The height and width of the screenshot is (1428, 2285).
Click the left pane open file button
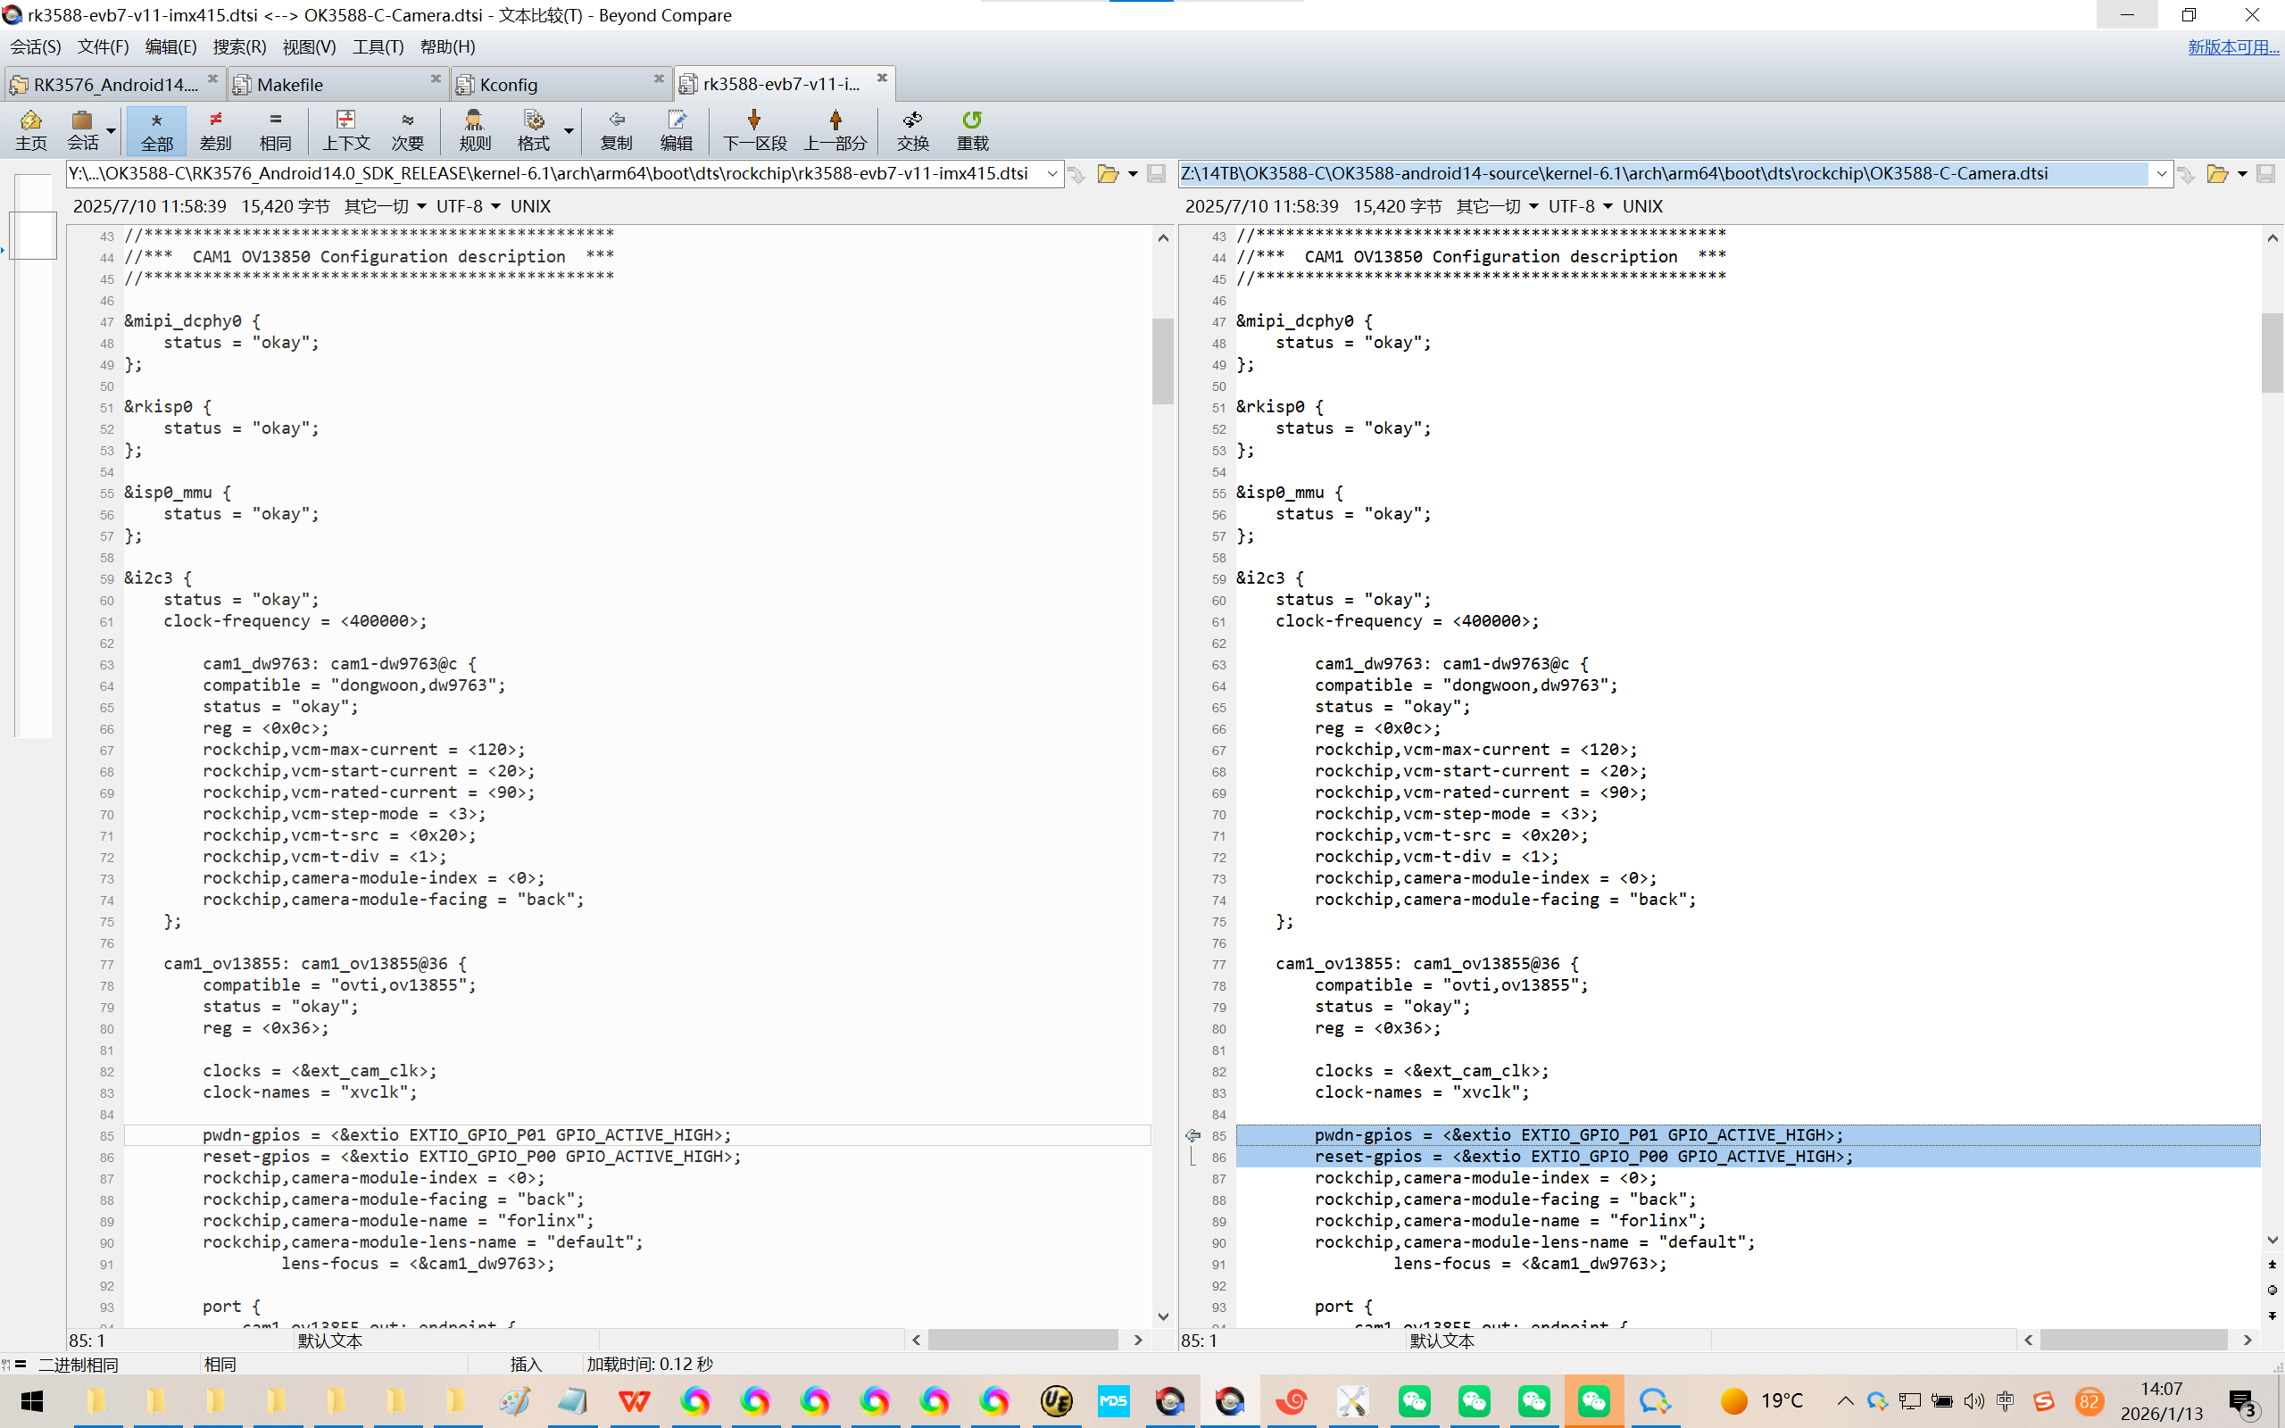pyautogui.click(x=1108, y=174)
